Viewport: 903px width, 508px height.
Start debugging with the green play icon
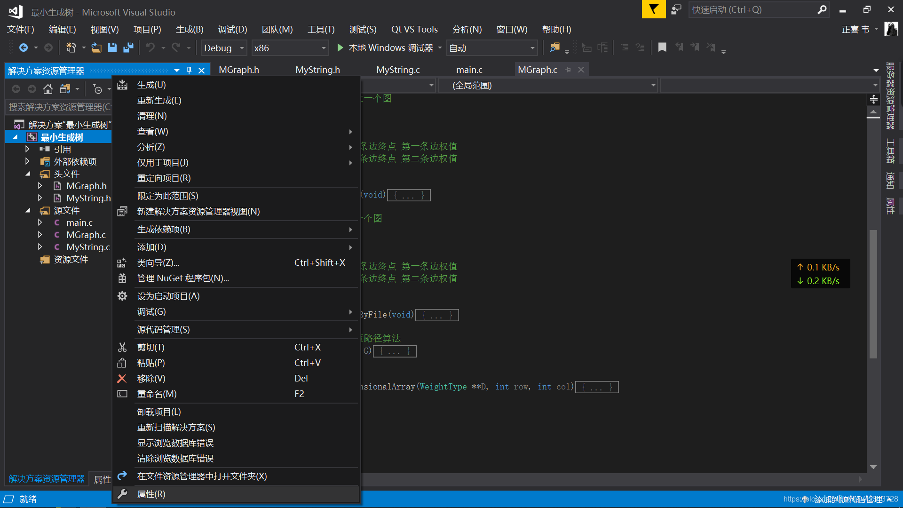click(x=340, y=48)
